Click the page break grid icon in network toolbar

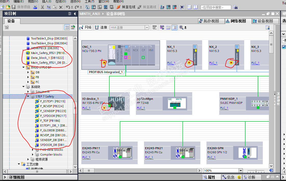click(168, 27)
